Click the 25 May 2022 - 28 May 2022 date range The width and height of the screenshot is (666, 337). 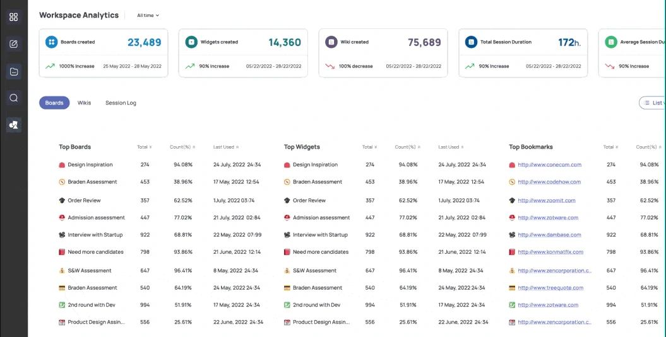(132, 66)
